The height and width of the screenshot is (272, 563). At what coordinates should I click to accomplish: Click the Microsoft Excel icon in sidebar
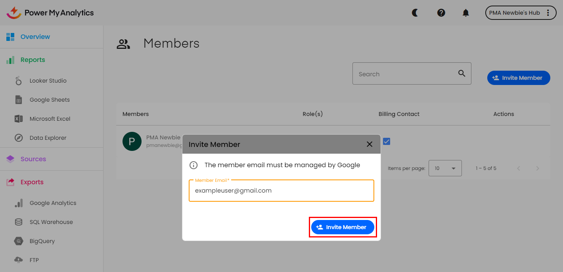pyautogui.click(x=19, y=119)
